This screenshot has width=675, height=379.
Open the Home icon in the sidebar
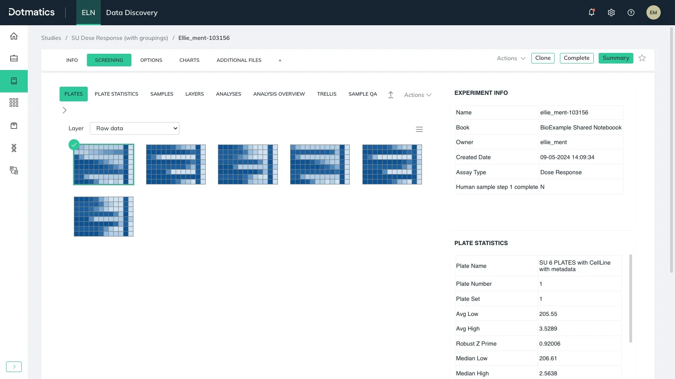[x=14, y=36]
